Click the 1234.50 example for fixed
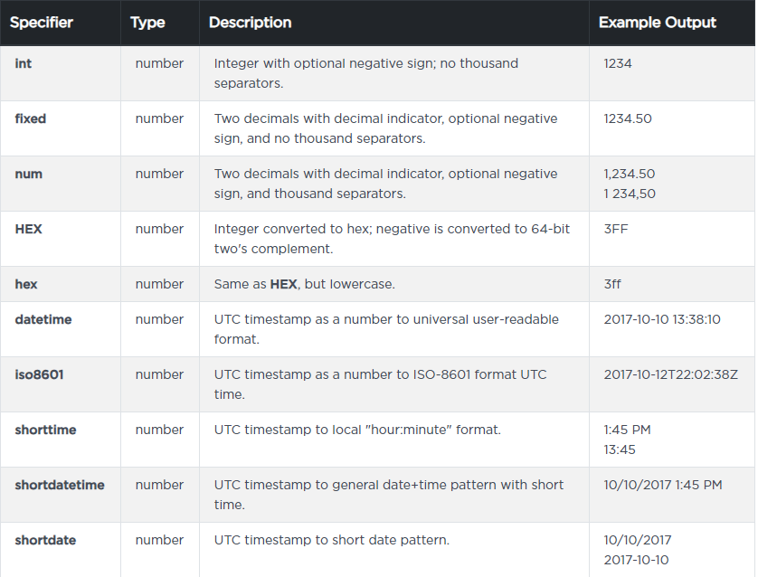758x577 pixels. (628, 119)
